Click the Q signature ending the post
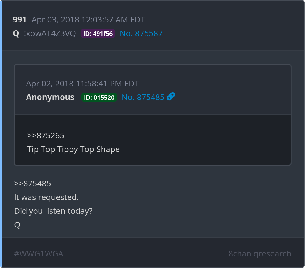Image resolution: width=305 pixels, height=268 pixels. coord(17,225)
